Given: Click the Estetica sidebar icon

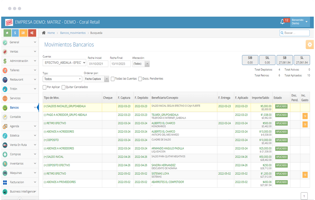Looking at the screenshot, I should click(5, 136).
